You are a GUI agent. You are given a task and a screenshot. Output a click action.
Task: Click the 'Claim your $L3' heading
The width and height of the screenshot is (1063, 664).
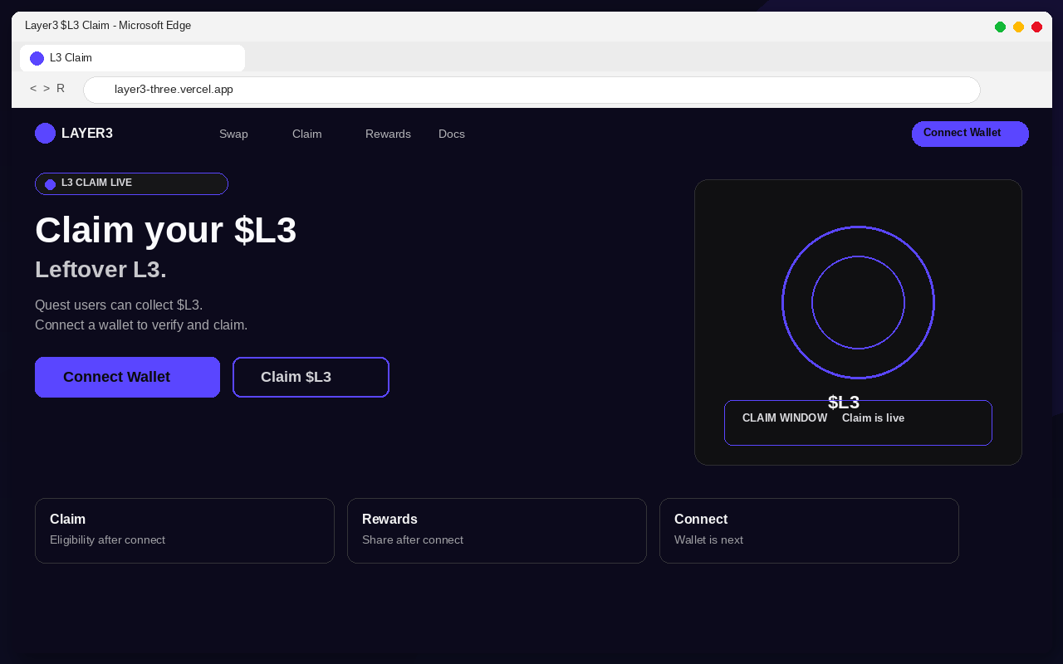[165, 230]
